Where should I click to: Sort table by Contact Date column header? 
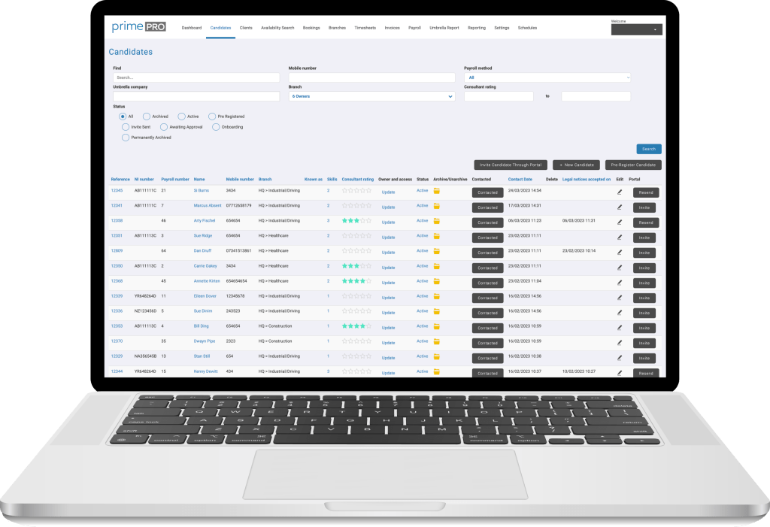point(520,179)
